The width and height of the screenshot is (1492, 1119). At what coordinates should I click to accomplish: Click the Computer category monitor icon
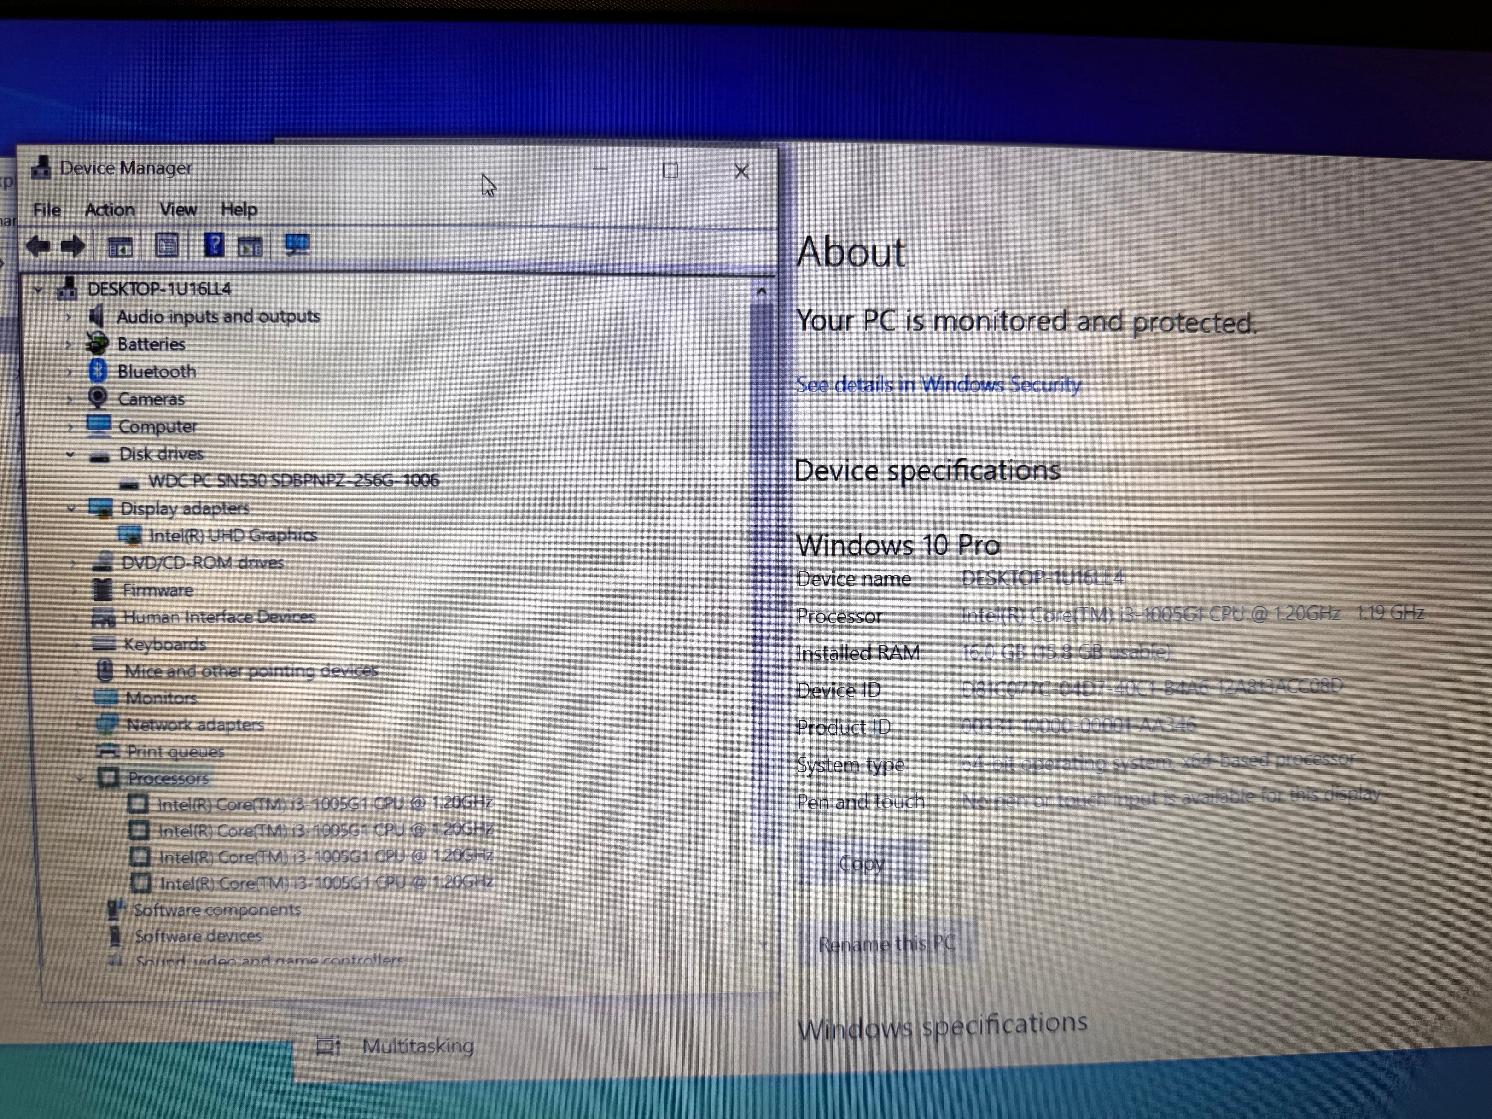pyautogui.click(x=98, y=426)
